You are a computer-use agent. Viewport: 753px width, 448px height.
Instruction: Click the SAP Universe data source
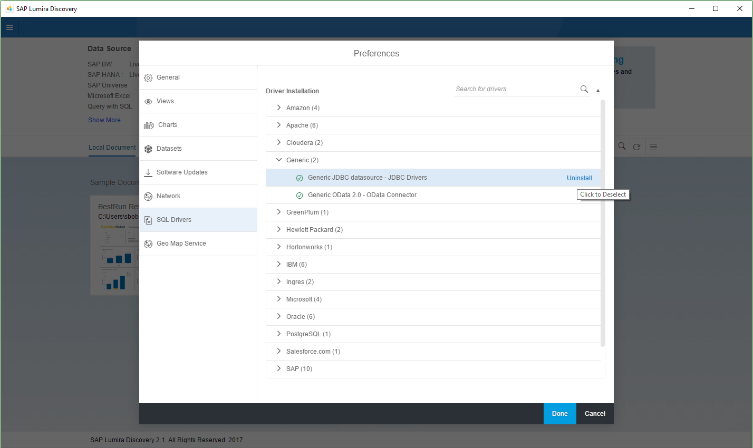point(108,85)
